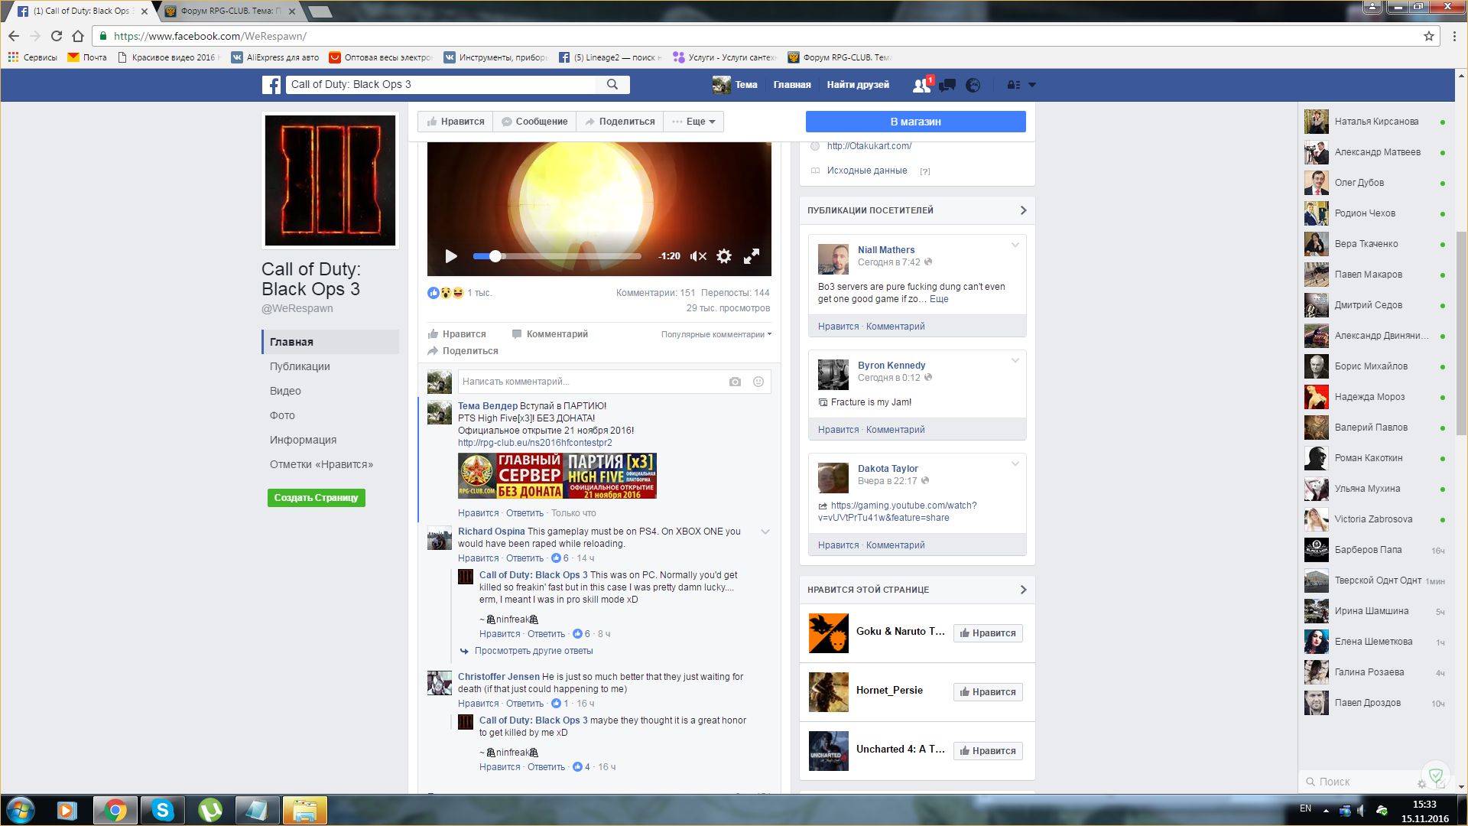Viewport: 1468px width, 826px height.
Task: Click the Black Ops 3 page profile picture
Action: 330,180
